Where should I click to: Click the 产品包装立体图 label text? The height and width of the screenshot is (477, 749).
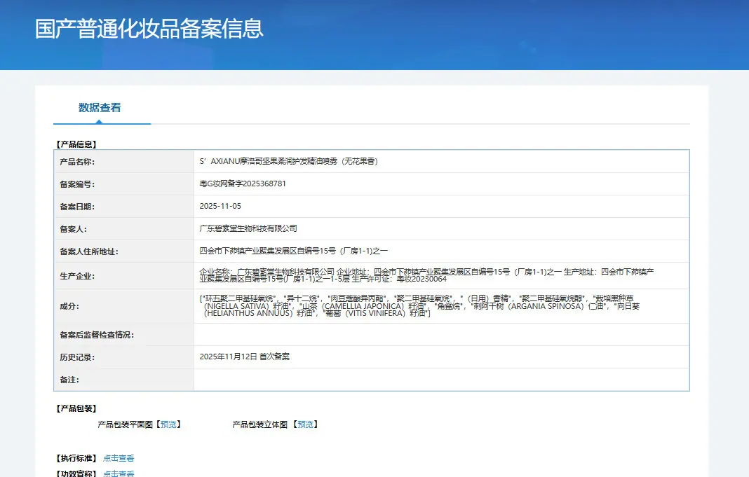click(x=260, y=424)
